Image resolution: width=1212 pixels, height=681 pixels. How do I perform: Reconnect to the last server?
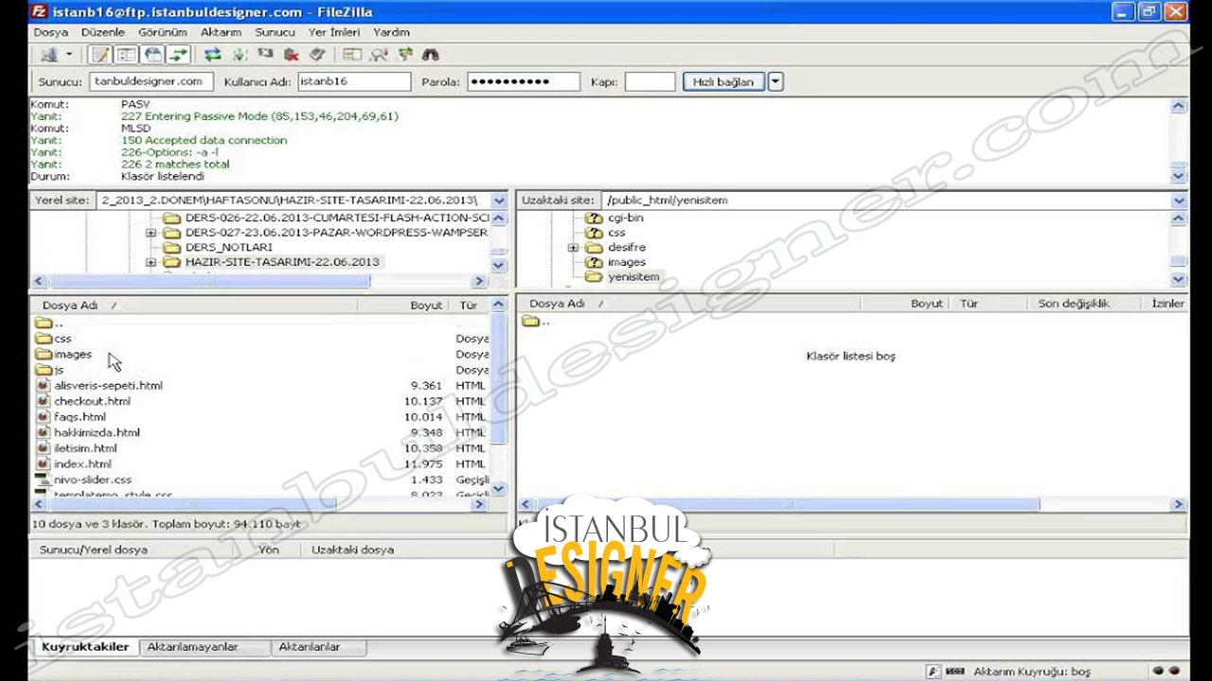(x=317, y=55)
